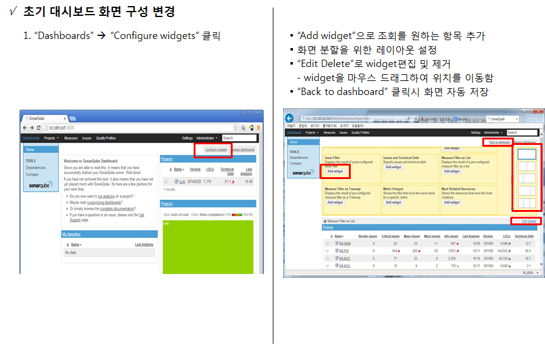This screenshot has width=545, height=344.
Task: Click the Internet Explorer home icon
Action: click(x=529, y=119)
